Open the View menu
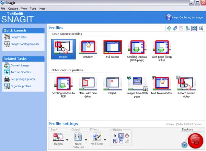Screen dimensions: 206x151 tap(24, 9)
